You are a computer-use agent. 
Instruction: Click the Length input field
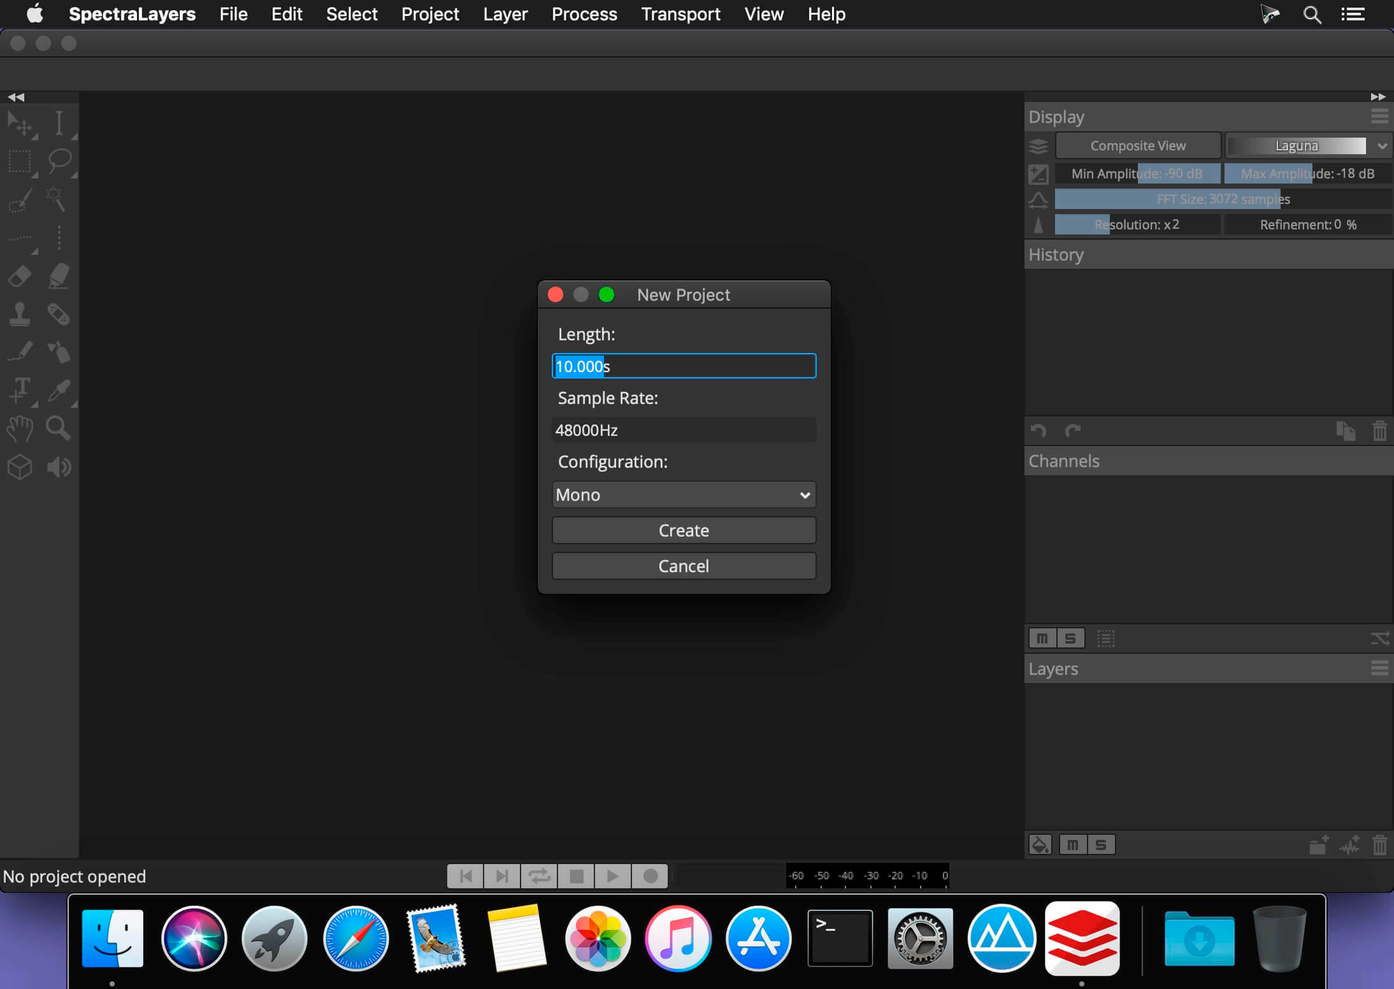click(684, 366)
